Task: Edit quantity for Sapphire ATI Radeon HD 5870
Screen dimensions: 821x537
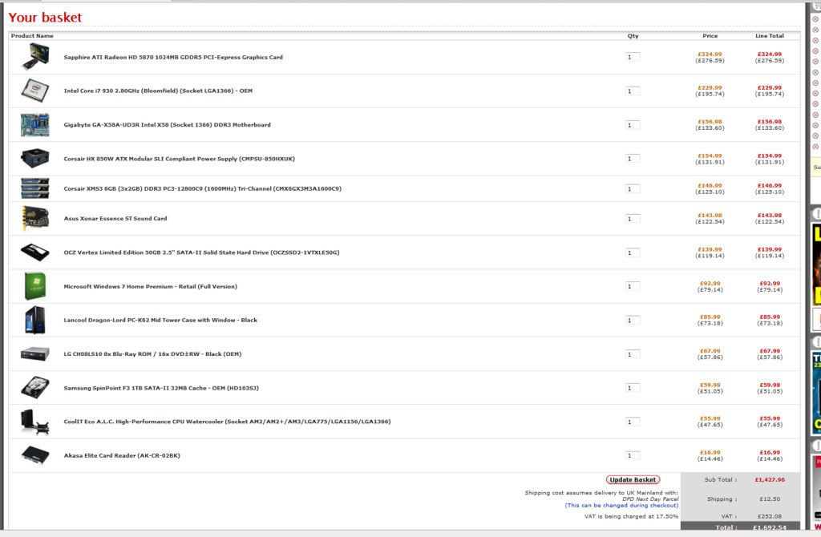Action: pyautogui.click(x=633, y=57)
